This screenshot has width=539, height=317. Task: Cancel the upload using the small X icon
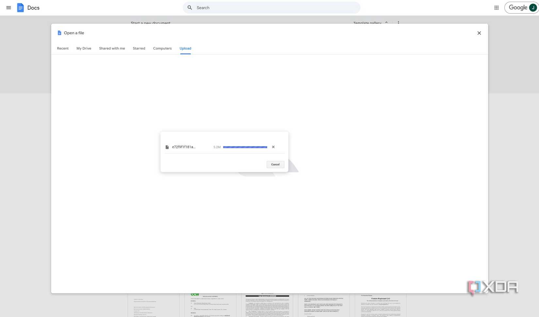[x=273, y=147]
